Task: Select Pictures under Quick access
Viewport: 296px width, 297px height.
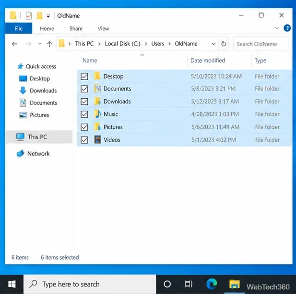Action: pos(34,115)
